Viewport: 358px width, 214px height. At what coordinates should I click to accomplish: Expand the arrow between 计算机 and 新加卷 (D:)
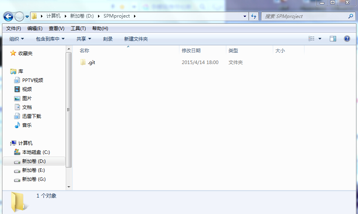(66, 16)
